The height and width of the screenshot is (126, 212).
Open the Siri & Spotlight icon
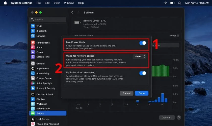33,83
